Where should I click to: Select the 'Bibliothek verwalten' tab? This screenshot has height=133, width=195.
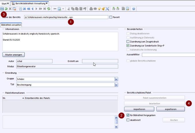point(11,25)
